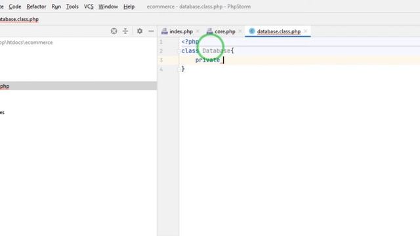Open the Tools menu
420x236 pixels.
72,7
